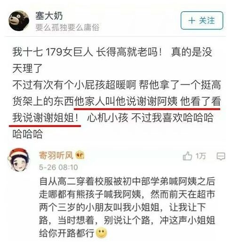
Task: Tap the crown member badge beside 寄羽听风
Action: point(80,155)
